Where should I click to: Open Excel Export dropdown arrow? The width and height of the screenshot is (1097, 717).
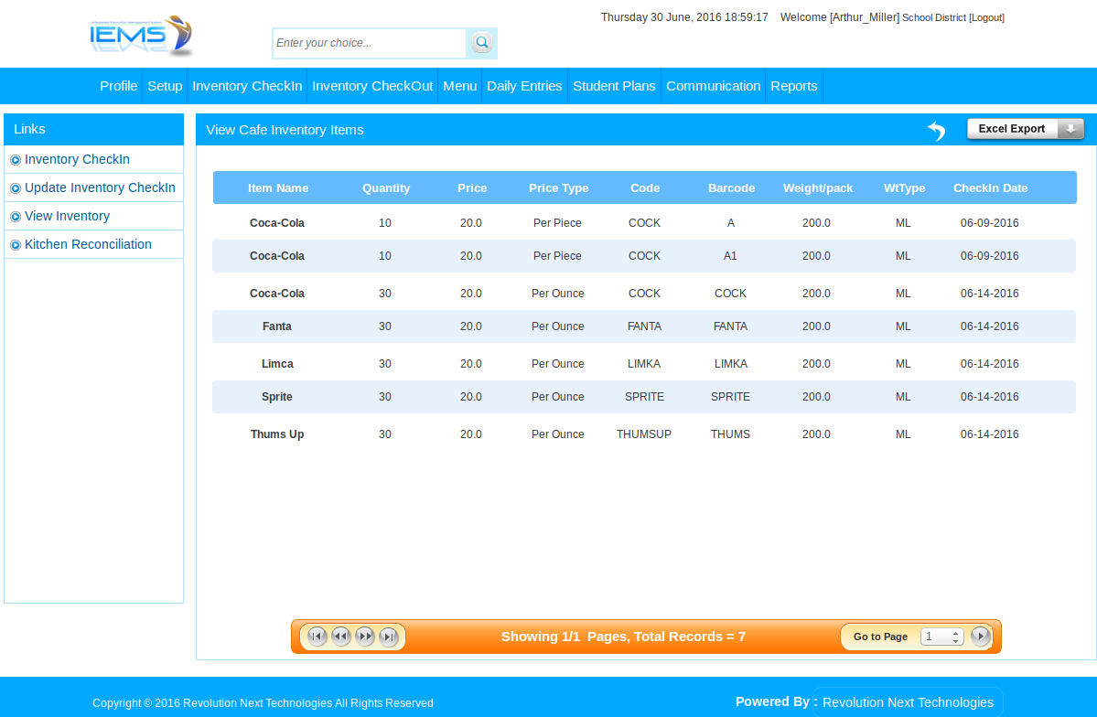point(1070,129)
